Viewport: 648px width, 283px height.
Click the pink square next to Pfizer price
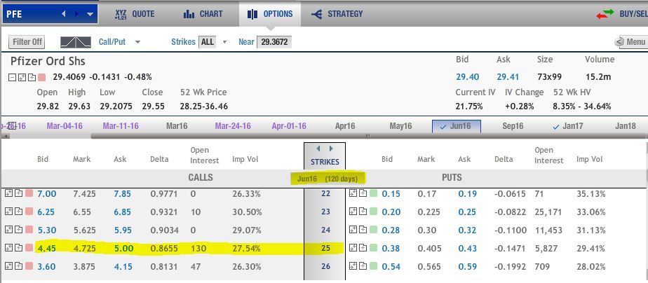pyautogui.click(x=41, y=76)
